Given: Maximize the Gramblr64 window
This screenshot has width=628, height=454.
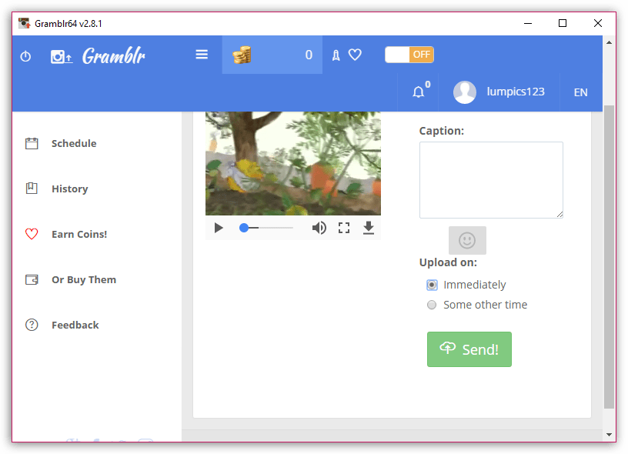Looking at the screenshot, I should coord(563,23).
